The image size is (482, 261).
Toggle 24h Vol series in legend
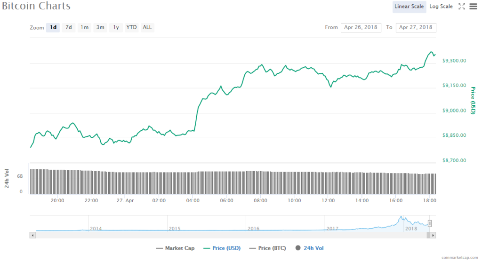pyautogui.click(x=309, y=248)
